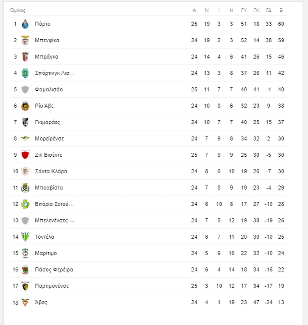Click the Rio Ave crest icon
Screen dimensions: 308x325
tap(25, 106)
